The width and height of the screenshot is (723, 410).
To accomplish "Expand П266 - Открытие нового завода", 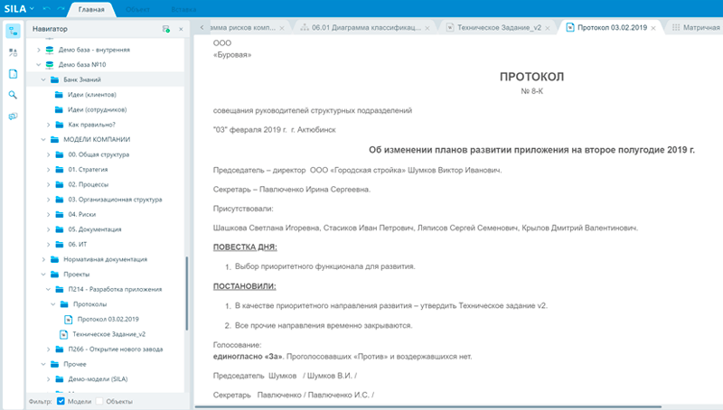I will click(x=49, y=349).
